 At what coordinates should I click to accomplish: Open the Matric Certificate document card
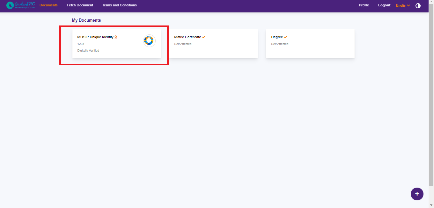213,48
